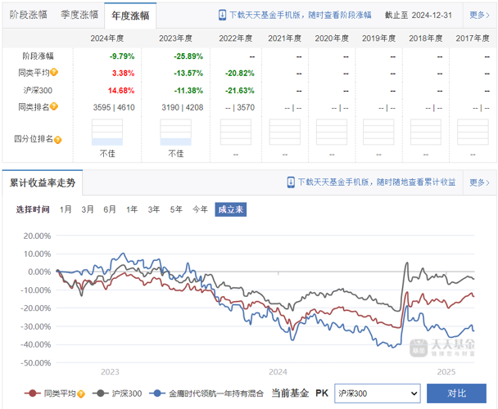
Task: Switch to the 季度涨幅 tab
Action: pos(79,15)
